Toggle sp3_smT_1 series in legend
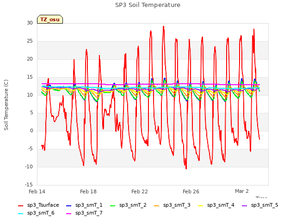Image resolution: width=296 pixels, height=222 pixels. click(84, 205)
